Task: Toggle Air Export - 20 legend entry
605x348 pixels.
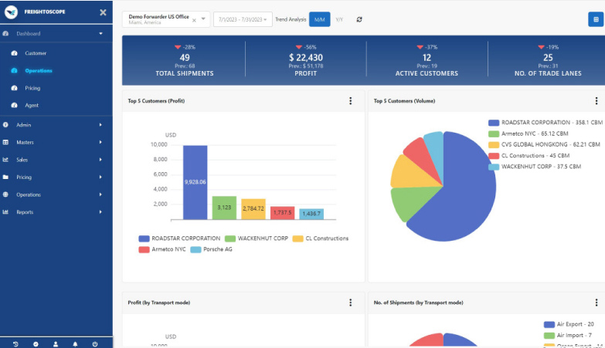Action: click(569, 324)
